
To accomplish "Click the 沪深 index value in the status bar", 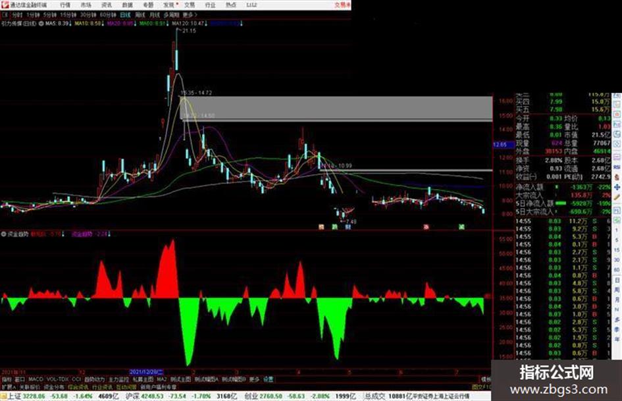I will pos(153,396).
